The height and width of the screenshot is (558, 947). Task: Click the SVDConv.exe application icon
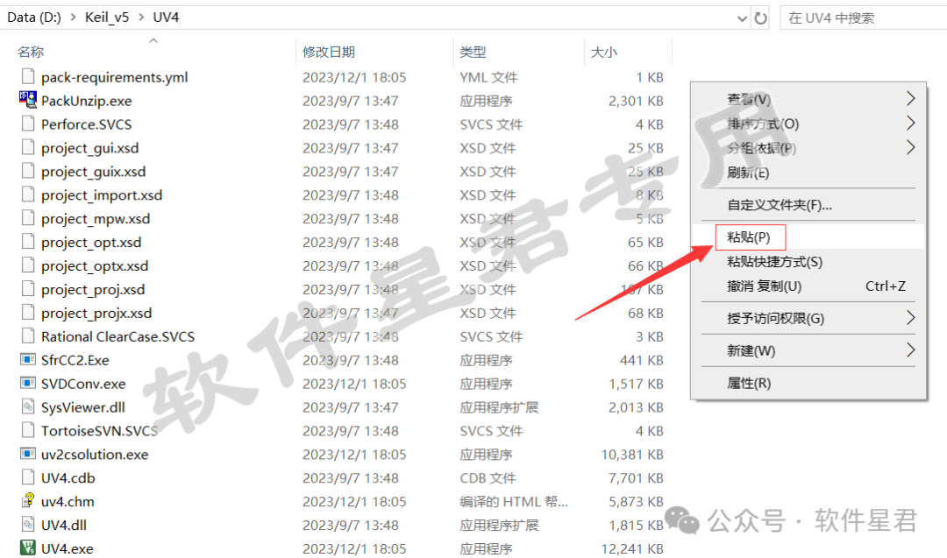pos(28,383)
